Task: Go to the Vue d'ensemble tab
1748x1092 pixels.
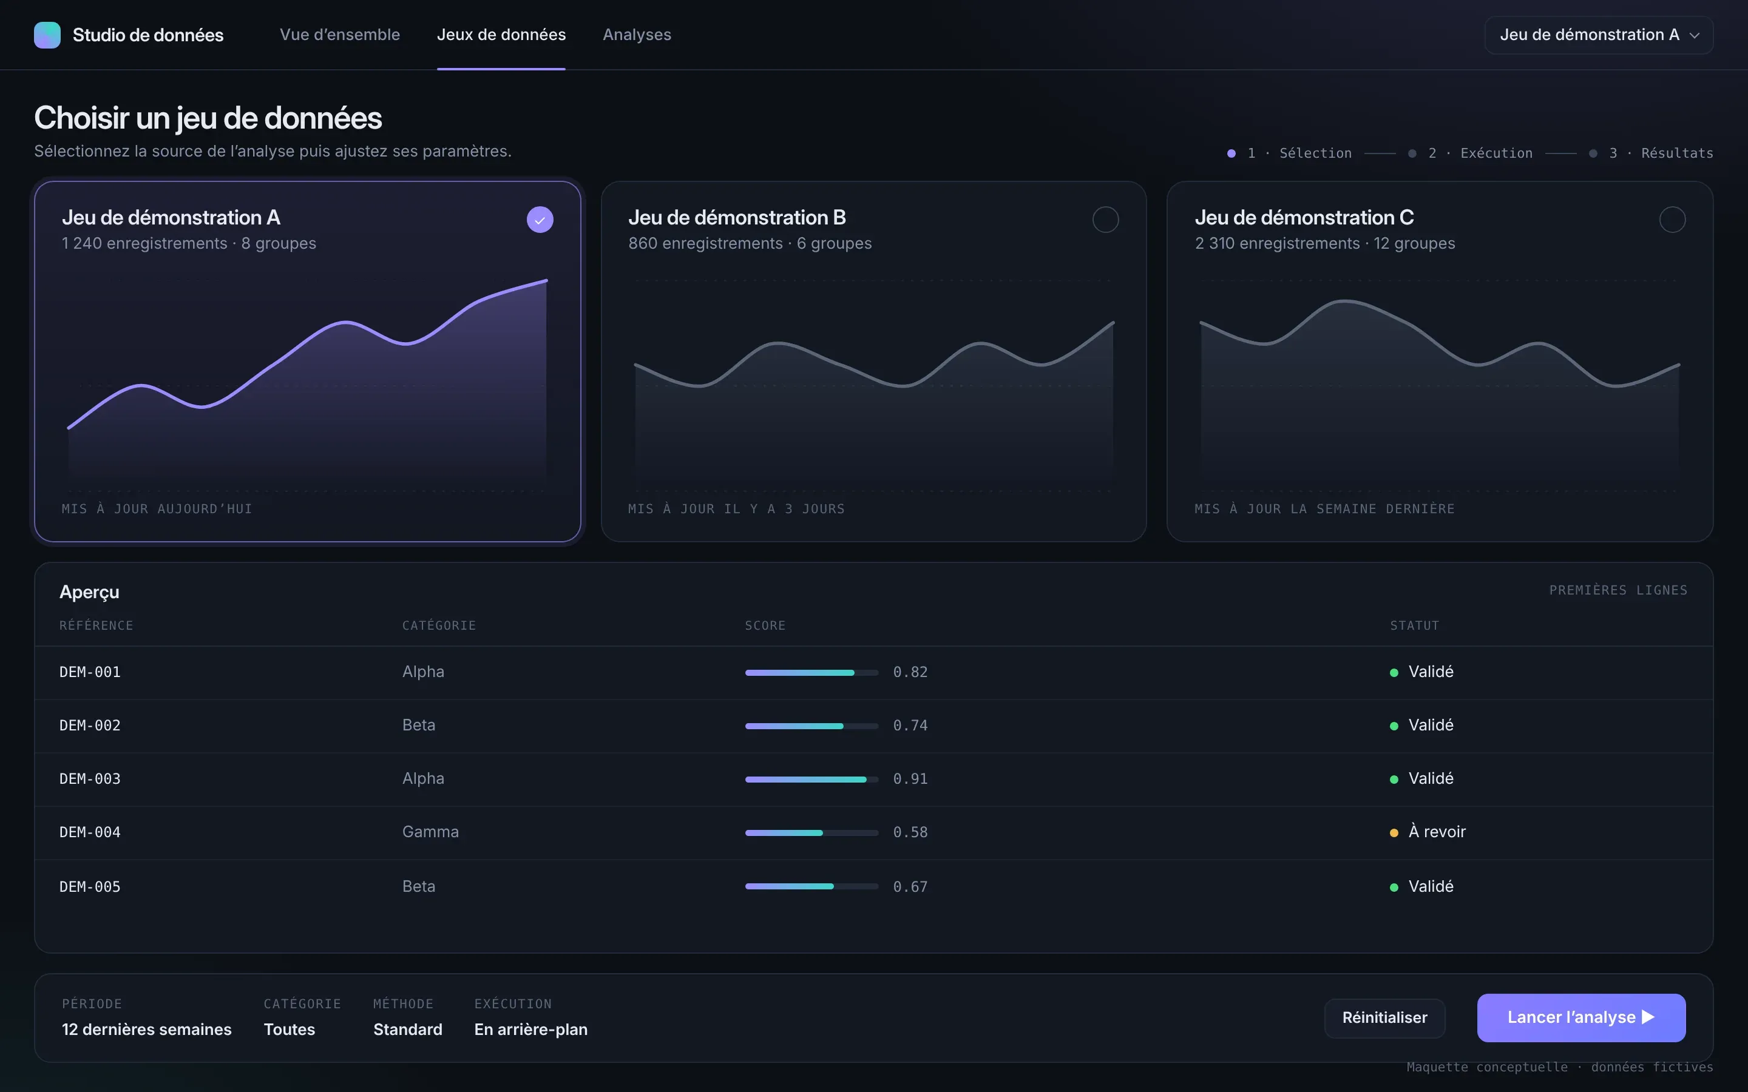Action: pyautogui.click(x=339, y=35)
